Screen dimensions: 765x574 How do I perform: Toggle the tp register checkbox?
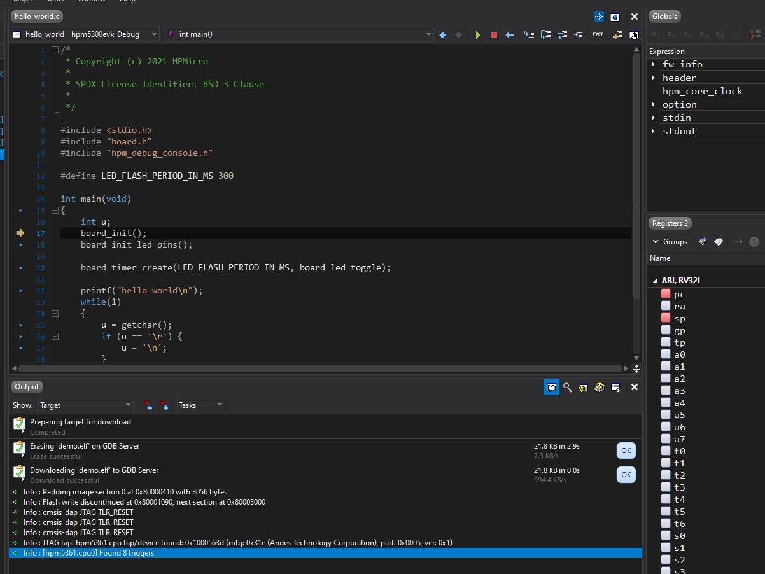(666, 342)
